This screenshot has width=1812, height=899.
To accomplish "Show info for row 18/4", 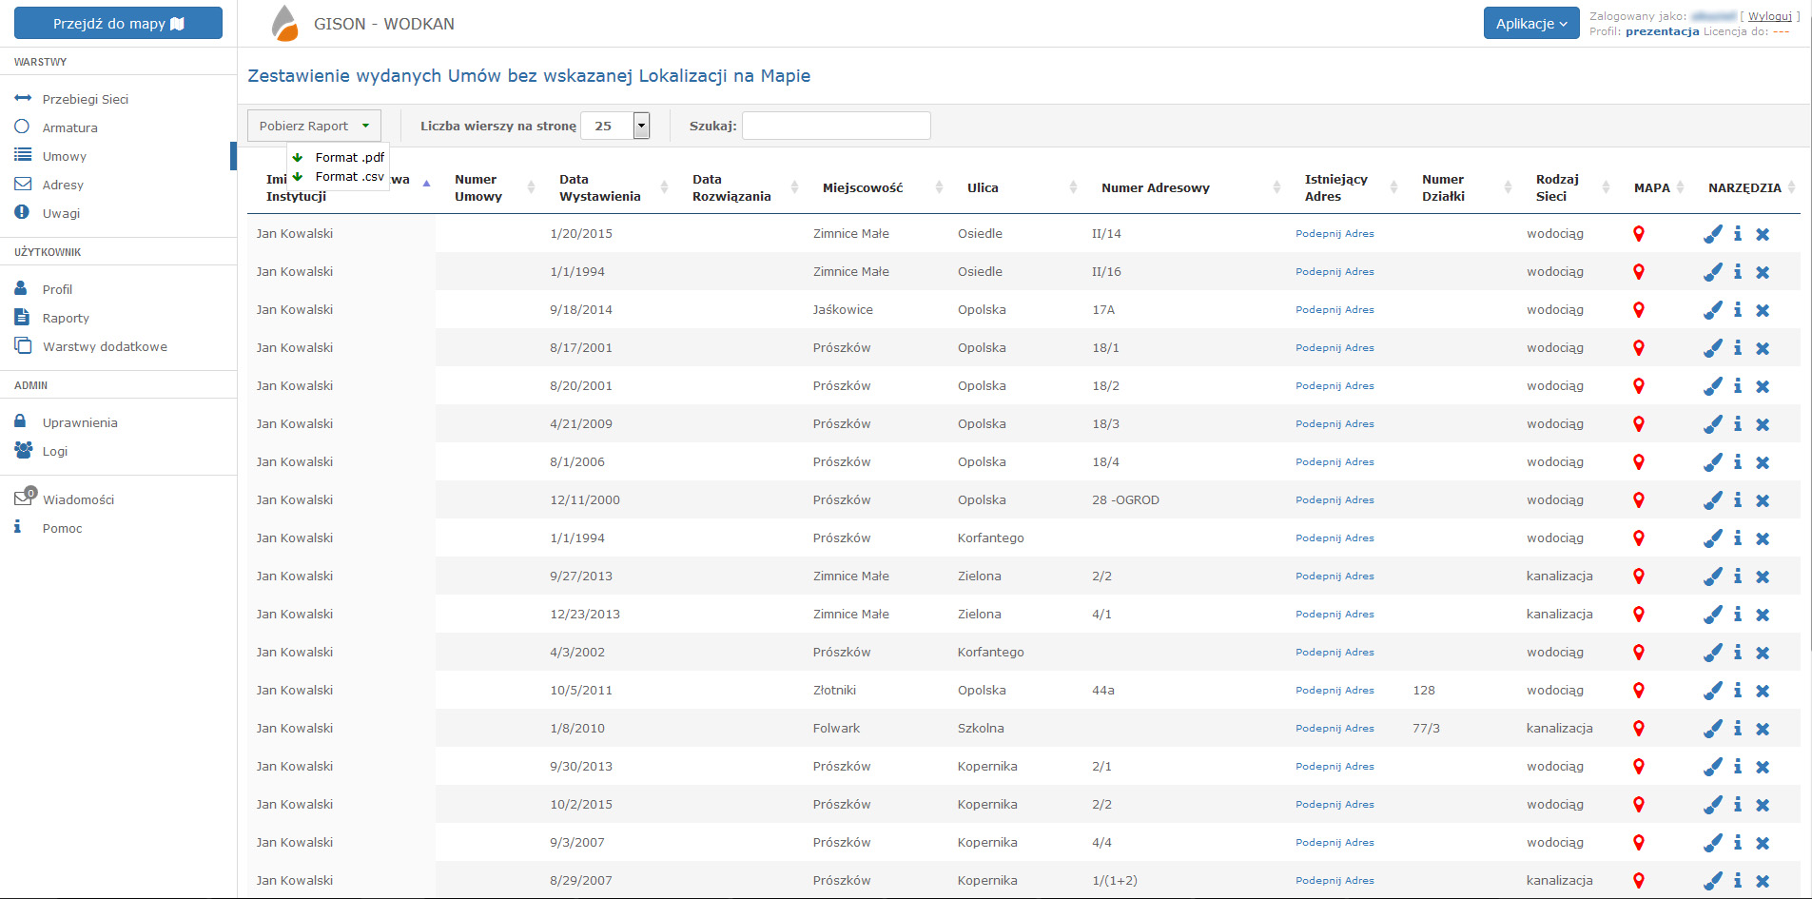I will pyautogui.click(x=1738, y=462).
